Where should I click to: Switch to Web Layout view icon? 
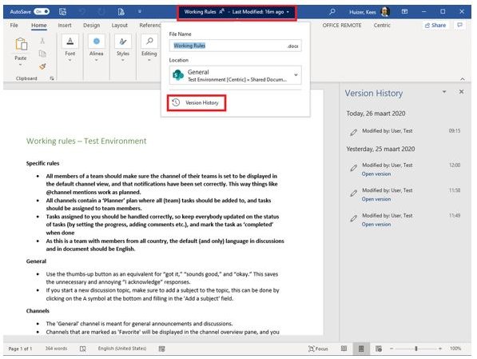click(x=379, y=349)
